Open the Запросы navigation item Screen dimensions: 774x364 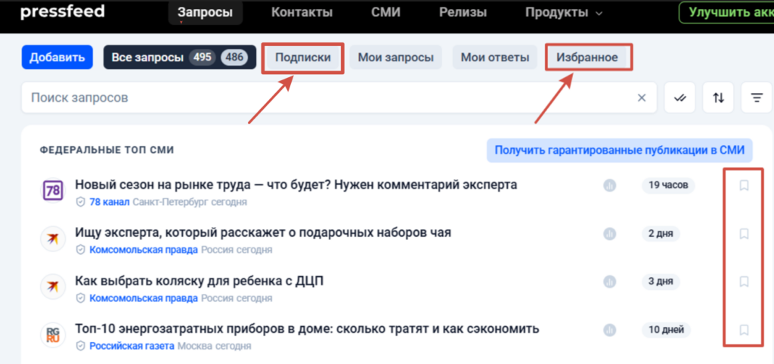pos(205,12)
